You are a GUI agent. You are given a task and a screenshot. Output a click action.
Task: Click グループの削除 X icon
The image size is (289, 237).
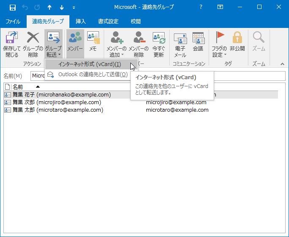click(33, 37)
